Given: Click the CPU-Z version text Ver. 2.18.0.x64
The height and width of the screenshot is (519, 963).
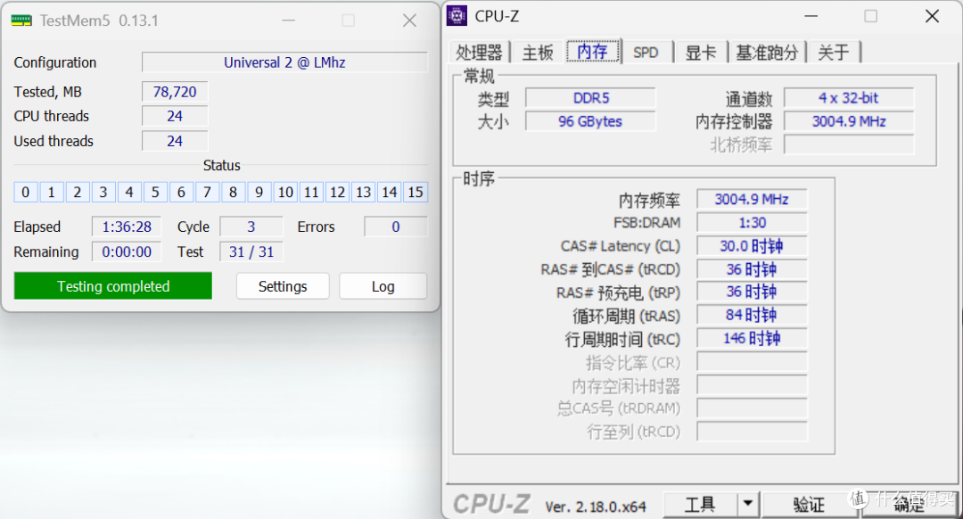Looking at the screenshot, I should coord(595,507).
